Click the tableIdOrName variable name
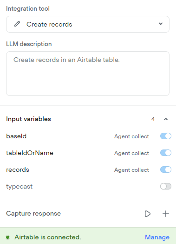Image resolution: width=176 pixels, height=244 pixels. pyautogui.click(x=30, y=153)
